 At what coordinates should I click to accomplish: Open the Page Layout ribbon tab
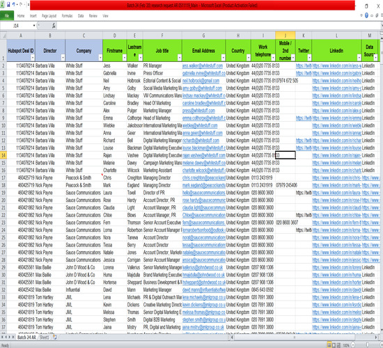point(49,15)
